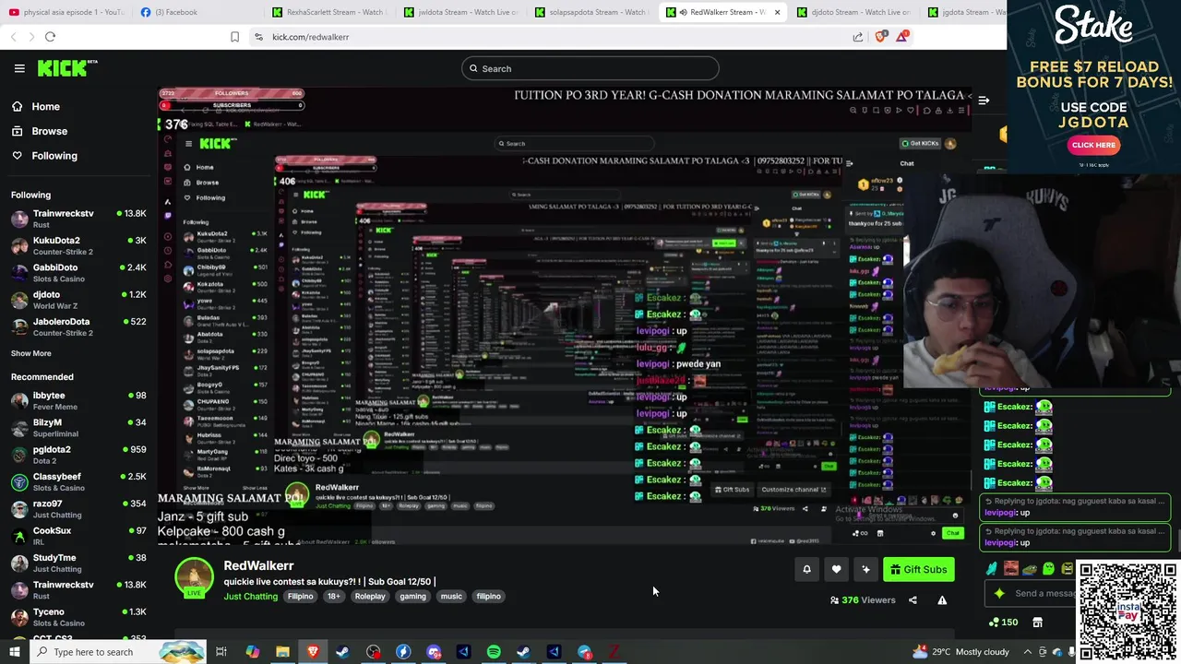Image resolution: width=1181 pixels, height=664 pixels.
Task: Open the JaboleroDota channel
Action: [x=78, y=326]
